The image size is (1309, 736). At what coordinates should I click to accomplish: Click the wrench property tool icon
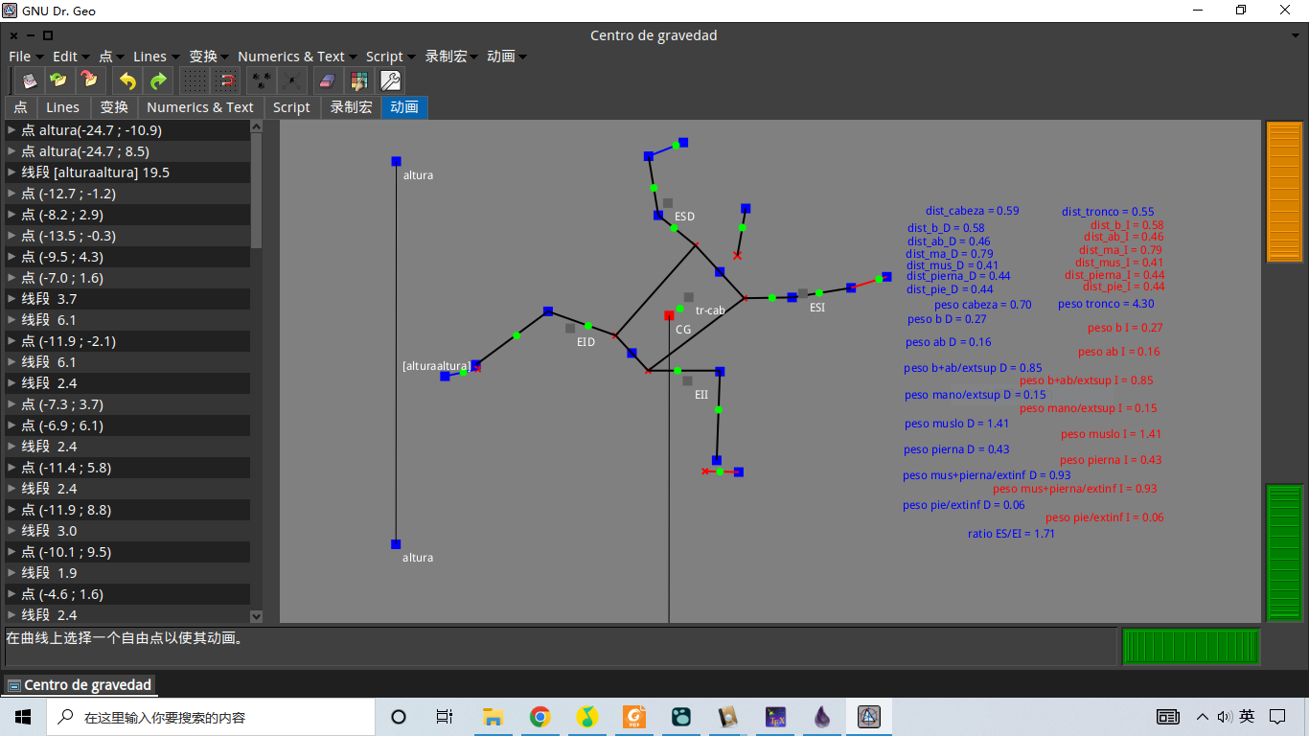390,81
